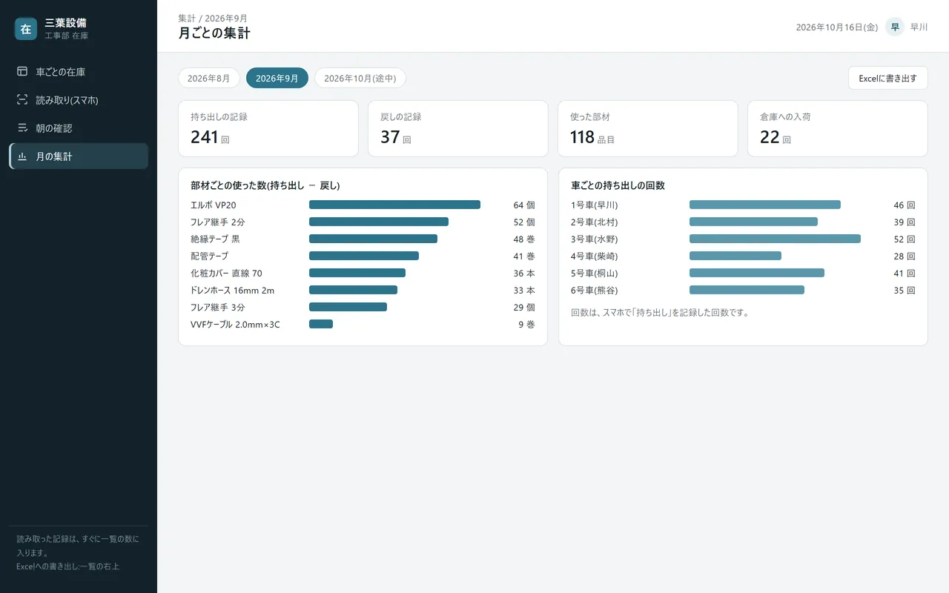Click the 4号車(柴崎) row label

[x=595, y=256]
